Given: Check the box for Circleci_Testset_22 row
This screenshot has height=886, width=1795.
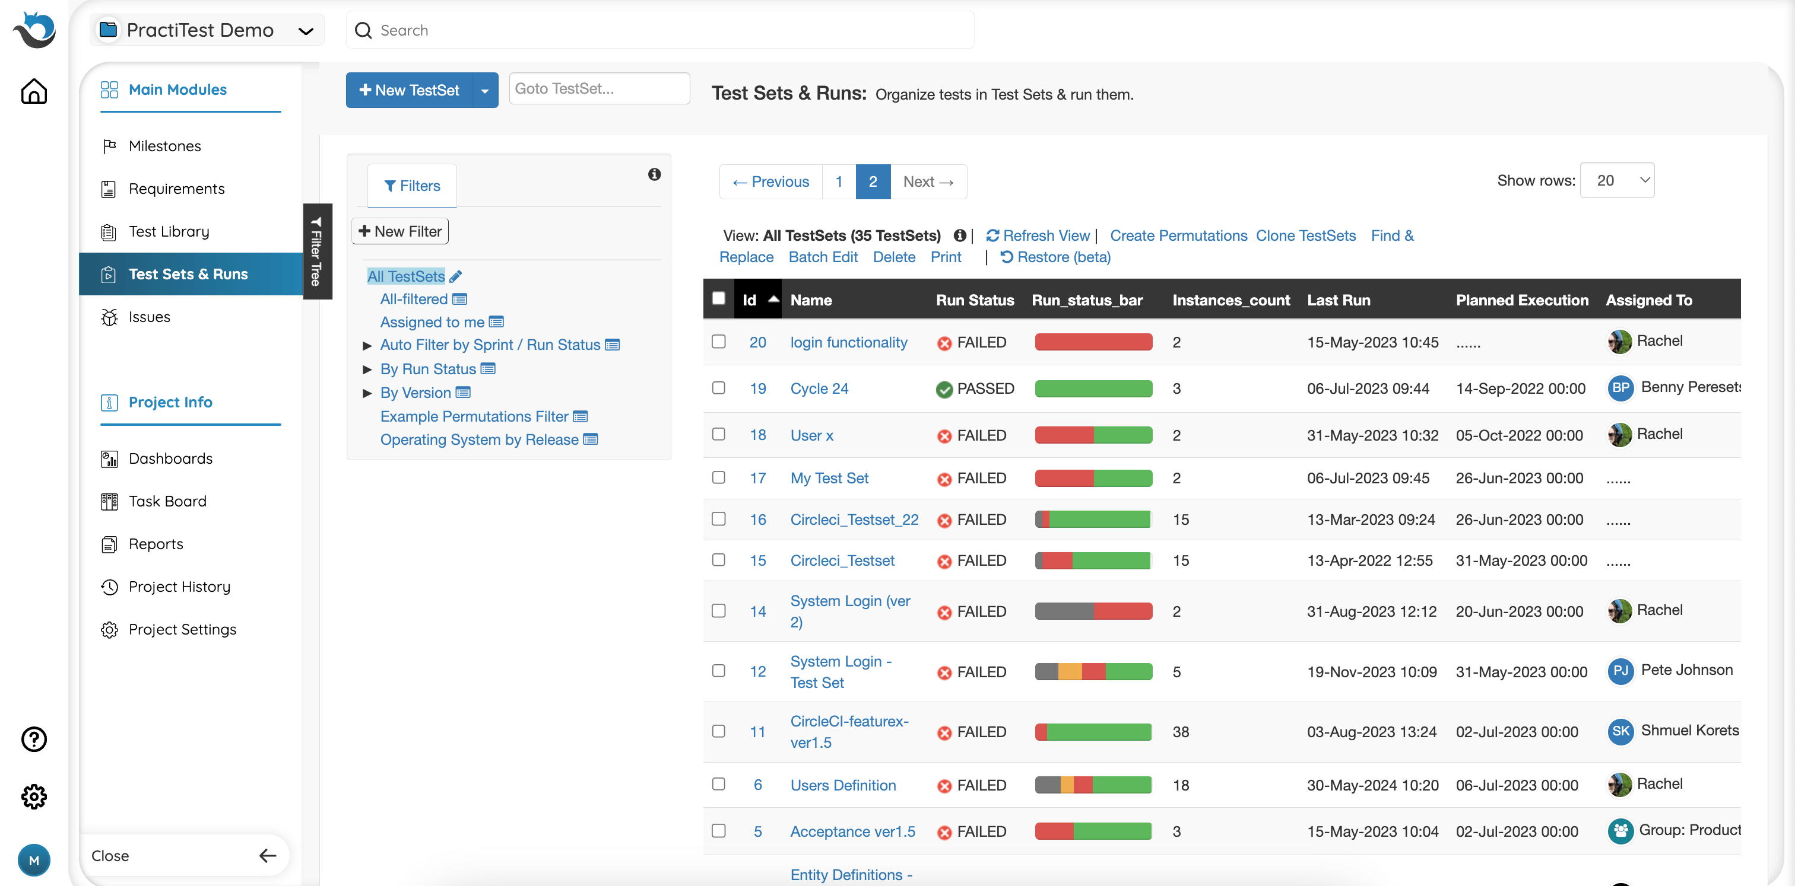Looking at the screenshot, I should 718,518.
